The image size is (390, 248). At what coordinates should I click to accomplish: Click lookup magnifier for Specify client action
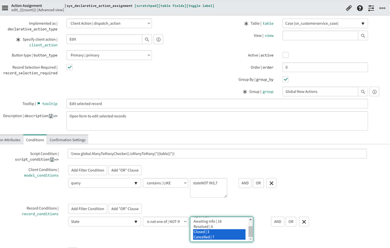(147, 39)
